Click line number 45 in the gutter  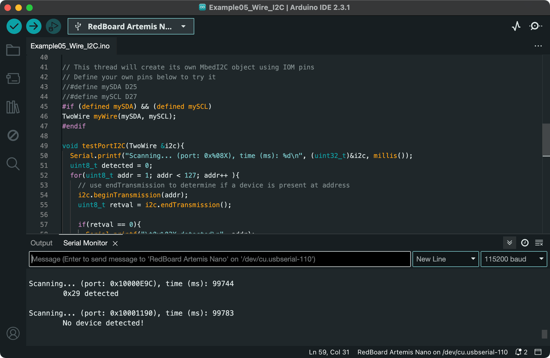(x=44, y=107)
